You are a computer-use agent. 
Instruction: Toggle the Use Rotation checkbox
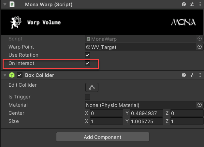(87, 55)
